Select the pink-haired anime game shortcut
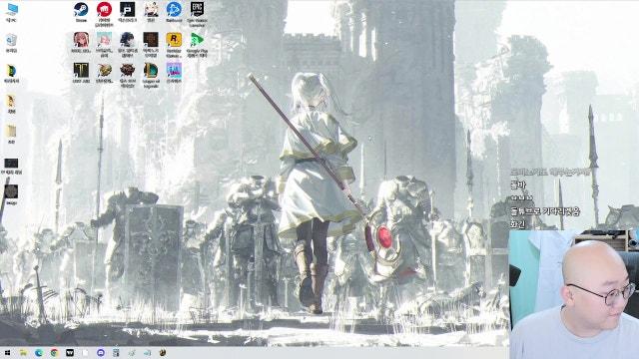This screenshot has height=359, width=639. coord(81,43)
